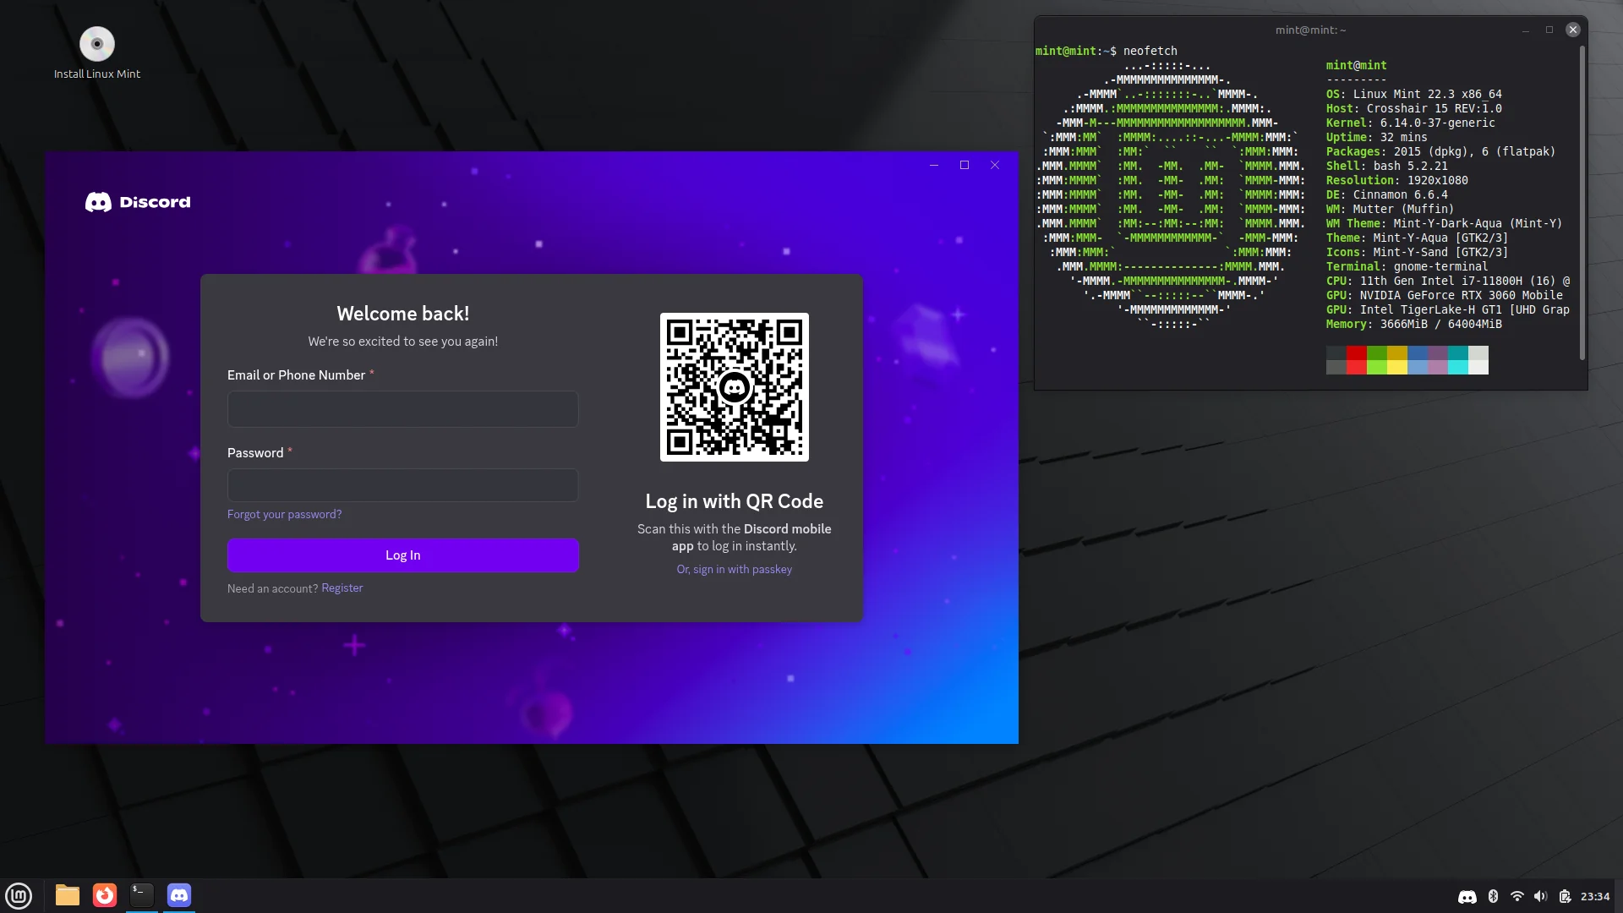The height and width of the screenshot is (913, 1623).
Task: Click the 'WM: Mutter (Muffin)' line
Action: (1391, 209)
